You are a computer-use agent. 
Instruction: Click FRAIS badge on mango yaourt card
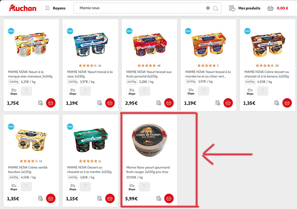click(11, 31)
